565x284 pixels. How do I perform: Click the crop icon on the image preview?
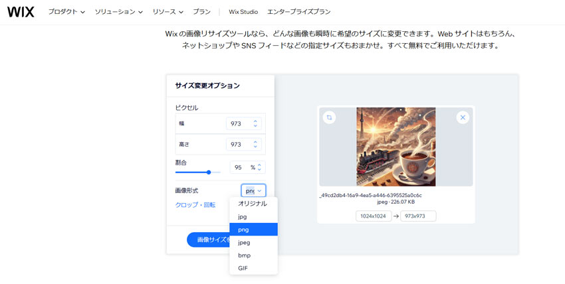[x=329, y=117]
